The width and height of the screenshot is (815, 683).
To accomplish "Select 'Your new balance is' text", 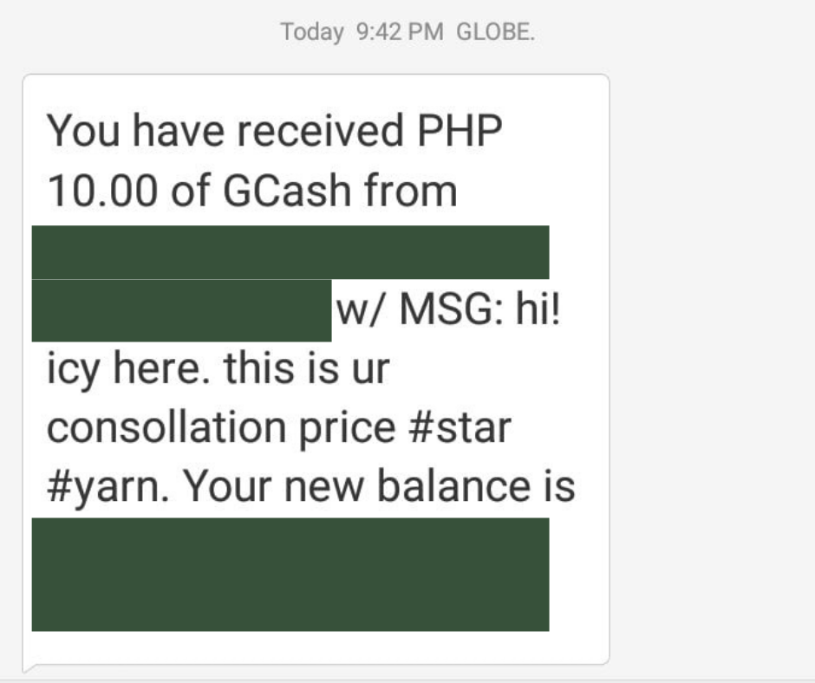I will (x=380, y=487).
